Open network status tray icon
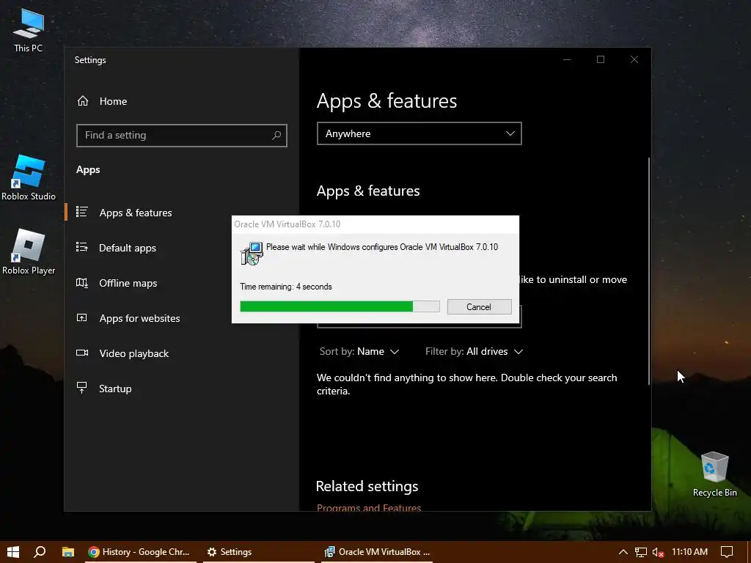751x563 pixels. point(640,552)
